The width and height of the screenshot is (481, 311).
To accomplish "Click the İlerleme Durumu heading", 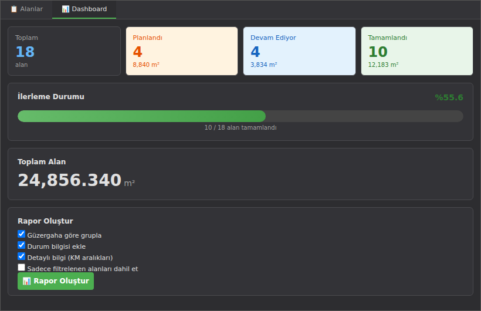I will [x=51, y=96].
